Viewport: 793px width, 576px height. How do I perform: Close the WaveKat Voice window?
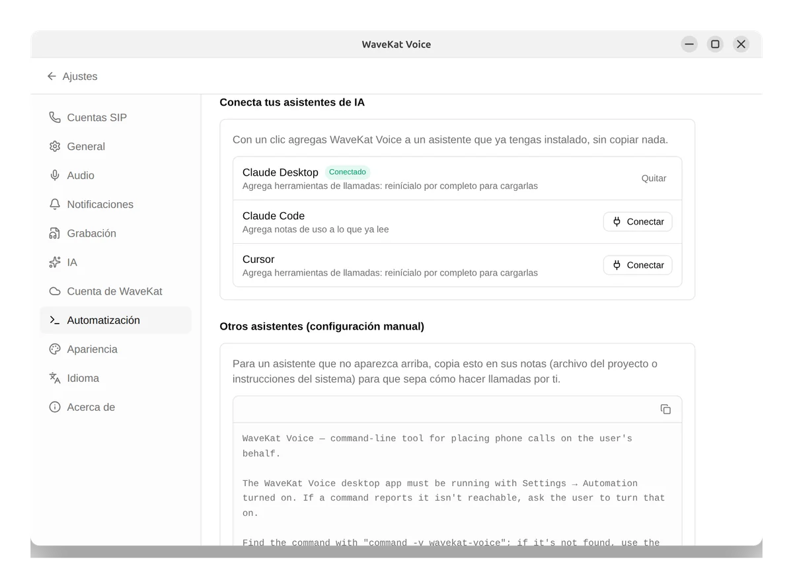tap(741, 44)
